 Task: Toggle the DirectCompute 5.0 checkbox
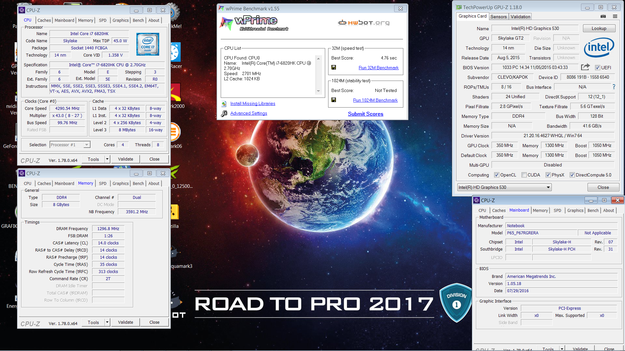click(x=572, y=175)
